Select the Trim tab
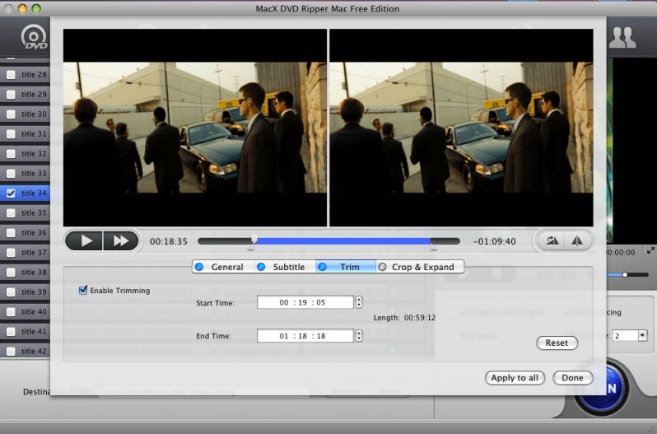Screen dimensions: 657x434 pyautogui.click(x=345, y=267)
